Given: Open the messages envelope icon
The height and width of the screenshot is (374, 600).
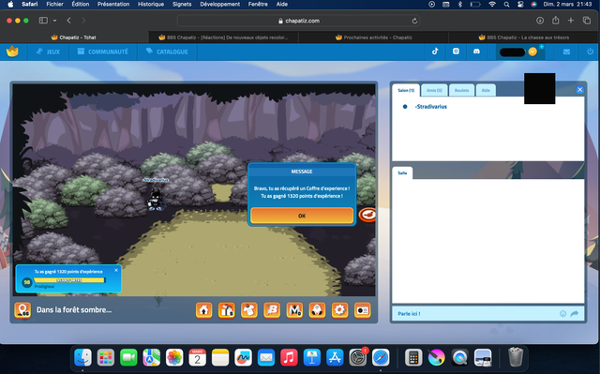Looking at the screenshot, I should click(566, 52).
